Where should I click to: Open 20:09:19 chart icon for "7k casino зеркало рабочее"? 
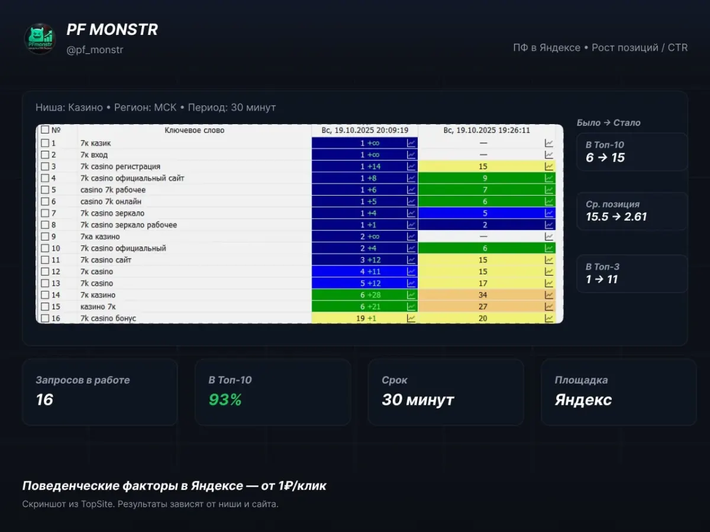point(411,225)
